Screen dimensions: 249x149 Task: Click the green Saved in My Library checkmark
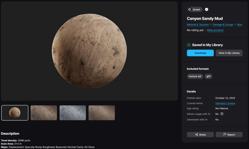[189, 45]
